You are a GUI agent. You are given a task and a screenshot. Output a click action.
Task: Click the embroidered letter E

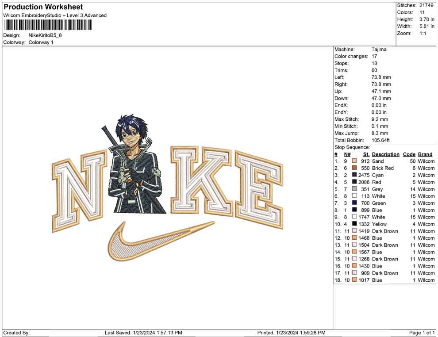pos(259,190)
